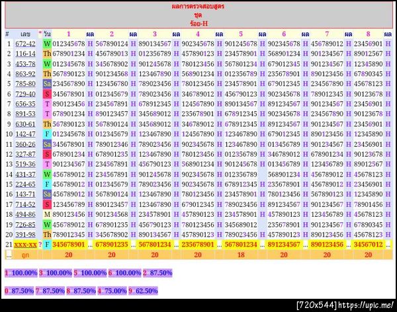Click the 'ผลการตรวจสอบสูตร' heading
397x312 pixels.
point(198,7)
